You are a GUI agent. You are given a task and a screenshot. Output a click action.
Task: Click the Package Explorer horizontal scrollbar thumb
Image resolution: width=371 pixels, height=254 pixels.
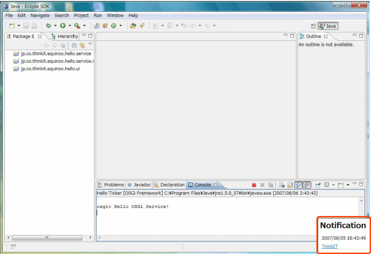(47, 237)
